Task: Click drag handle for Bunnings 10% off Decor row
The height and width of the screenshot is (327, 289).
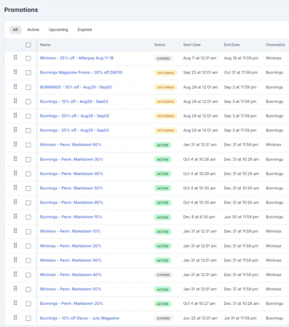Action: point(15,317)
